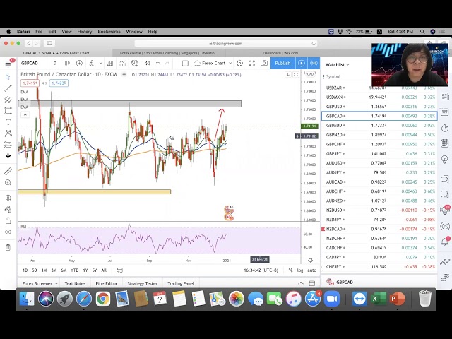452x339 pixels.
Task: Take a chart snapshot with camera icon
Action: click(264, 63)
